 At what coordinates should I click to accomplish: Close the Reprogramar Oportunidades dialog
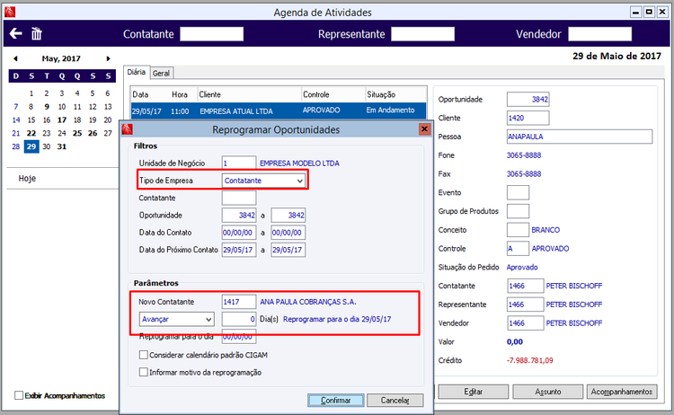[424, 128]
